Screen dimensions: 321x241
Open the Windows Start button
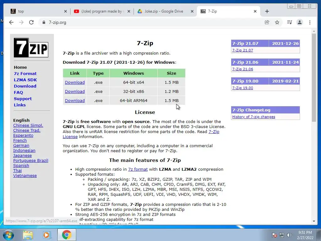tap(8, 235)
